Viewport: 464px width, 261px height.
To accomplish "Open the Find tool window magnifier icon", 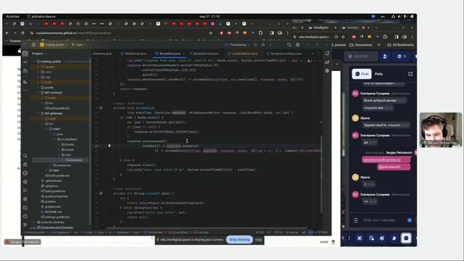I will [x=25, y=156].
